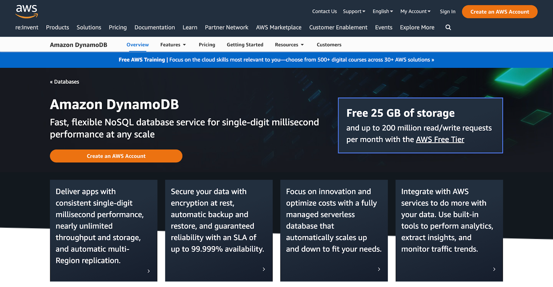Click the arrow on the Deliver apps card
Viewport: 553px width, 287px height.
[149, 271]
